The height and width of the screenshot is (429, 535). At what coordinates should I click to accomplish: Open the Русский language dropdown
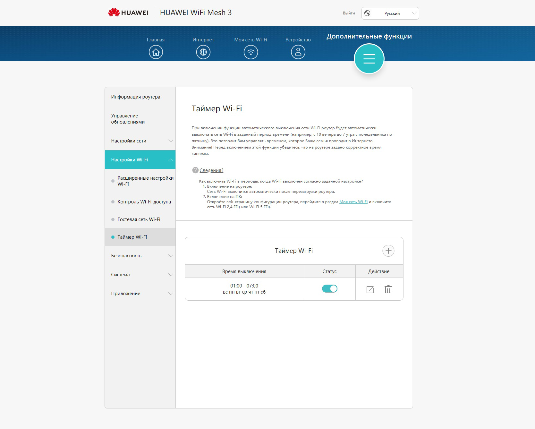tap(390, 13)
